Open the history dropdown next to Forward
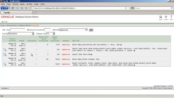174x98 pixels. (9, 8)
